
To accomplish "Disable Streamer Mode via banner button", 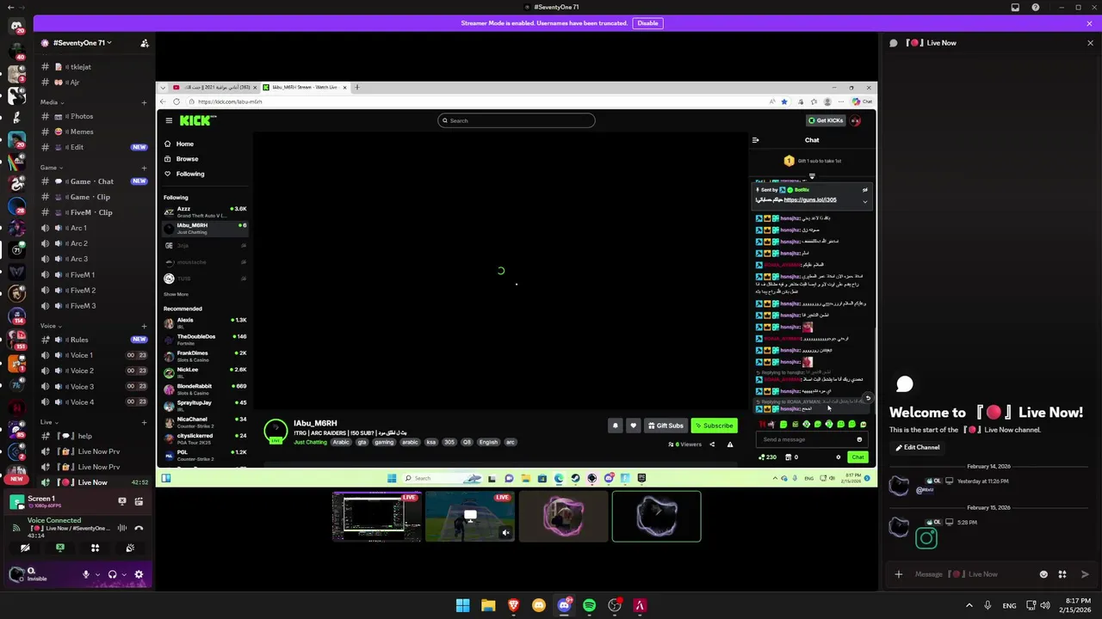I will click(647, 23).
